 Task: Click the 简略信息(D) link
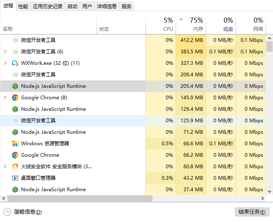tap(28, 212)
